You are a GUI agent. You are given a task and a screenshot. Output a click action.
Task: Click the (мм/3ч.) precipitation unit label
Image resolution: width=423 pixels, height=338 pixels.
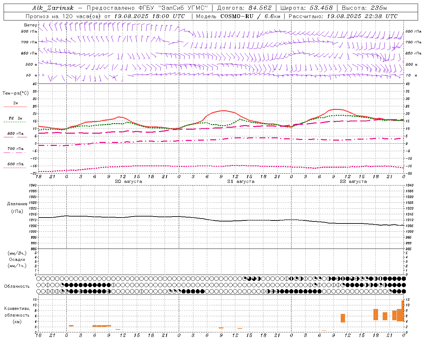coord(17,253)
